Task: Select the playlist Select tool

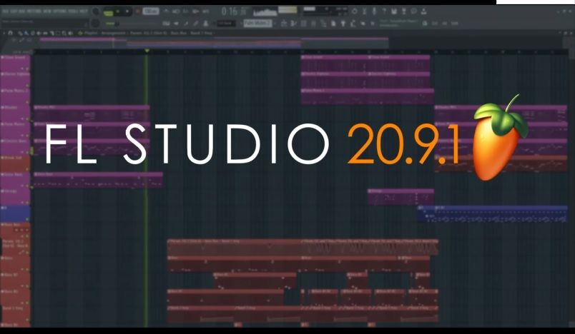Action: click(x=58, y=33)
